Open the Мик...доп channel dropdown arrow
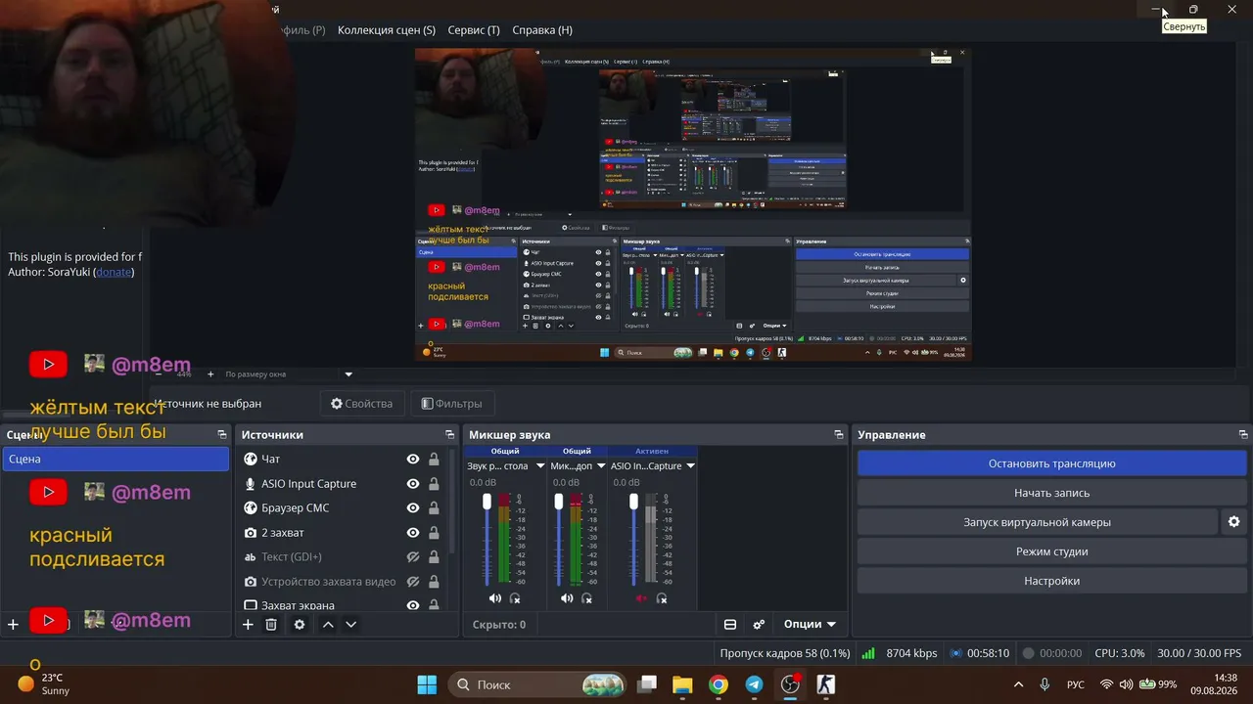Image resolution: width=1253 pixels, height=704 pixels. [599, 466]
